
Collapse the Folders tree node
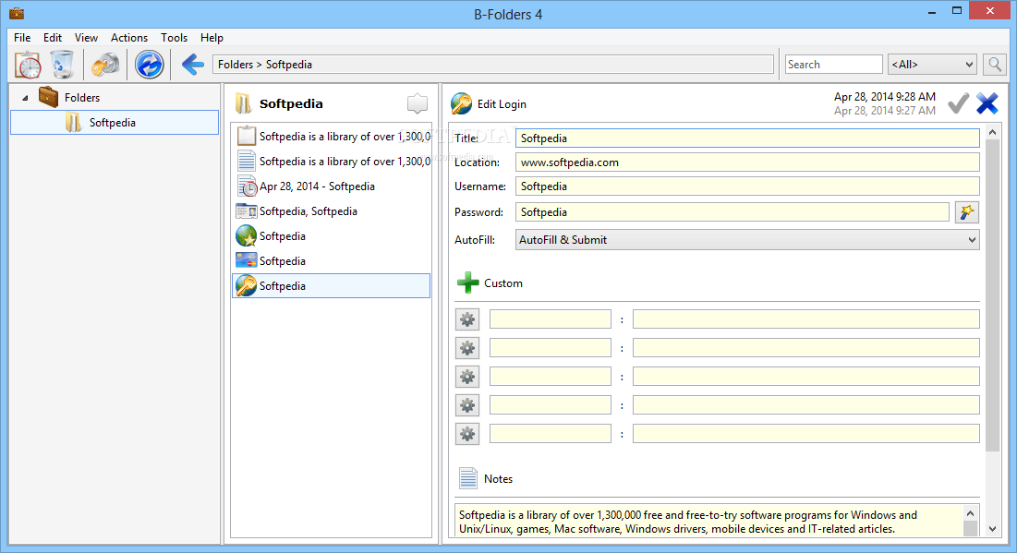(x=25, y=98)
